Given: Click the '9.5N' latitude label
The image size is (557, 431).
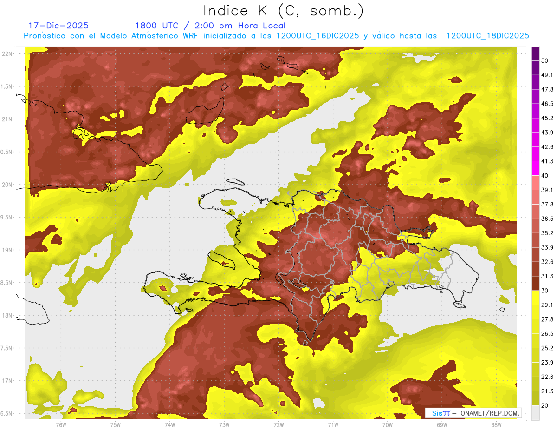Looking at the screenshot, I should point(7,217).
